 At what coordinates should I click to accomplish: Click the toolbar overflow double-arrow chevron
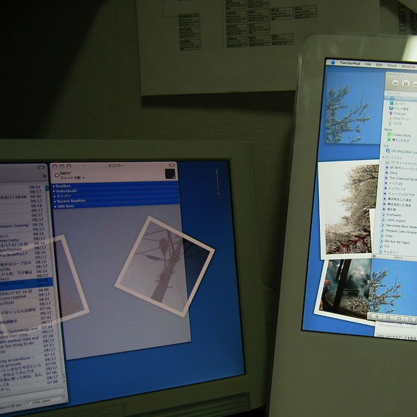tap(44, 176)
